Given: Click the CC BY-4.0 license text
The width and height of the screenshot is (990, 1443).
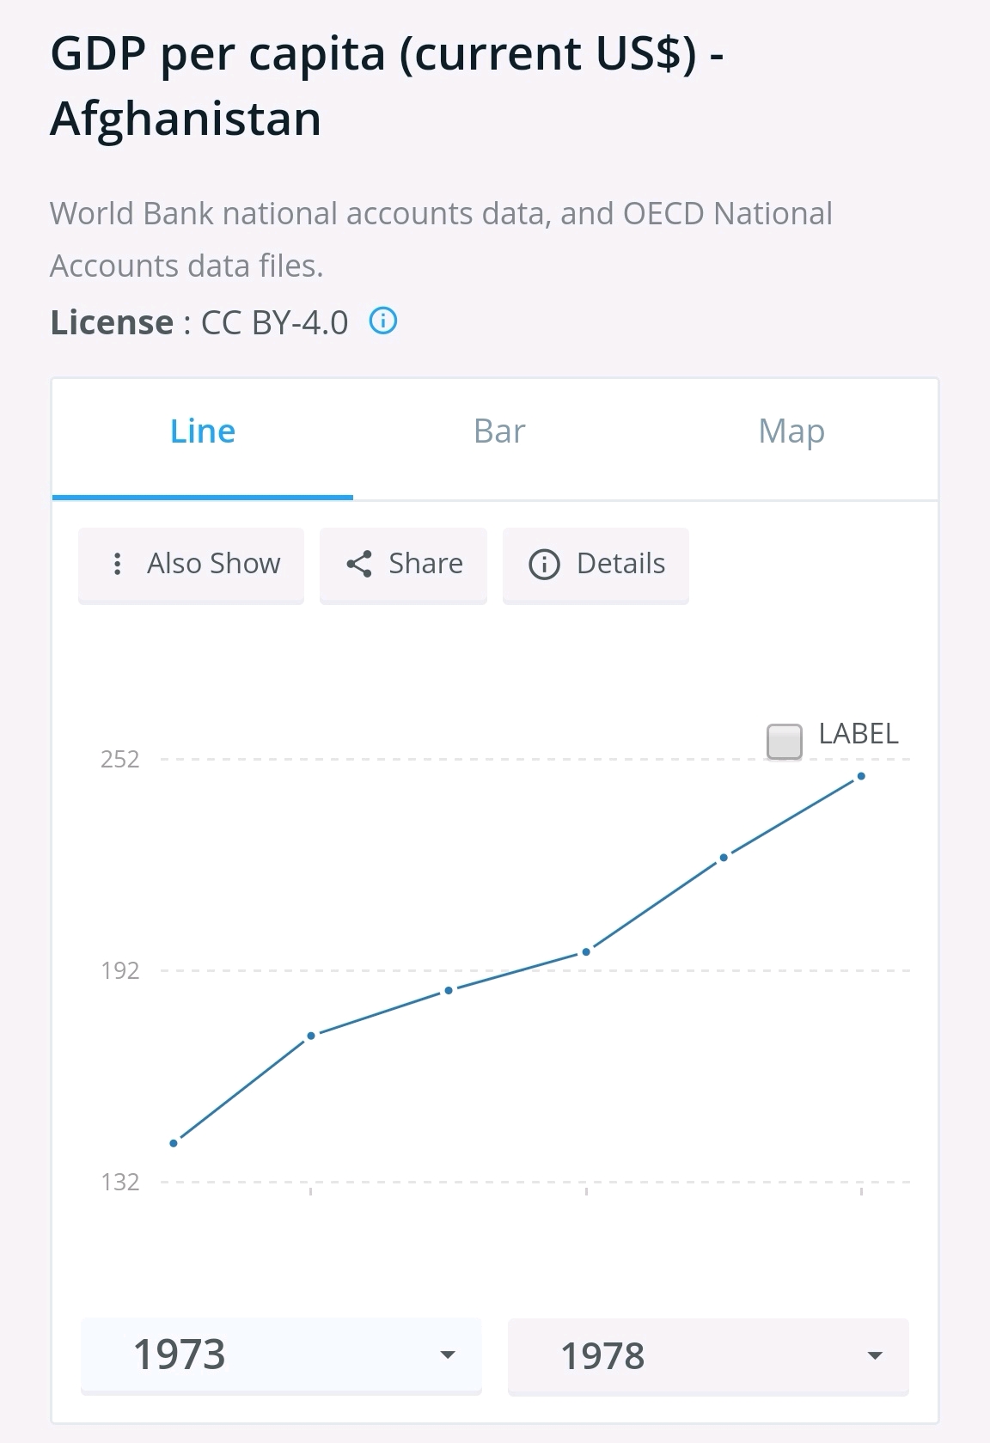Looking at the screenshot, I should (274, 322).
